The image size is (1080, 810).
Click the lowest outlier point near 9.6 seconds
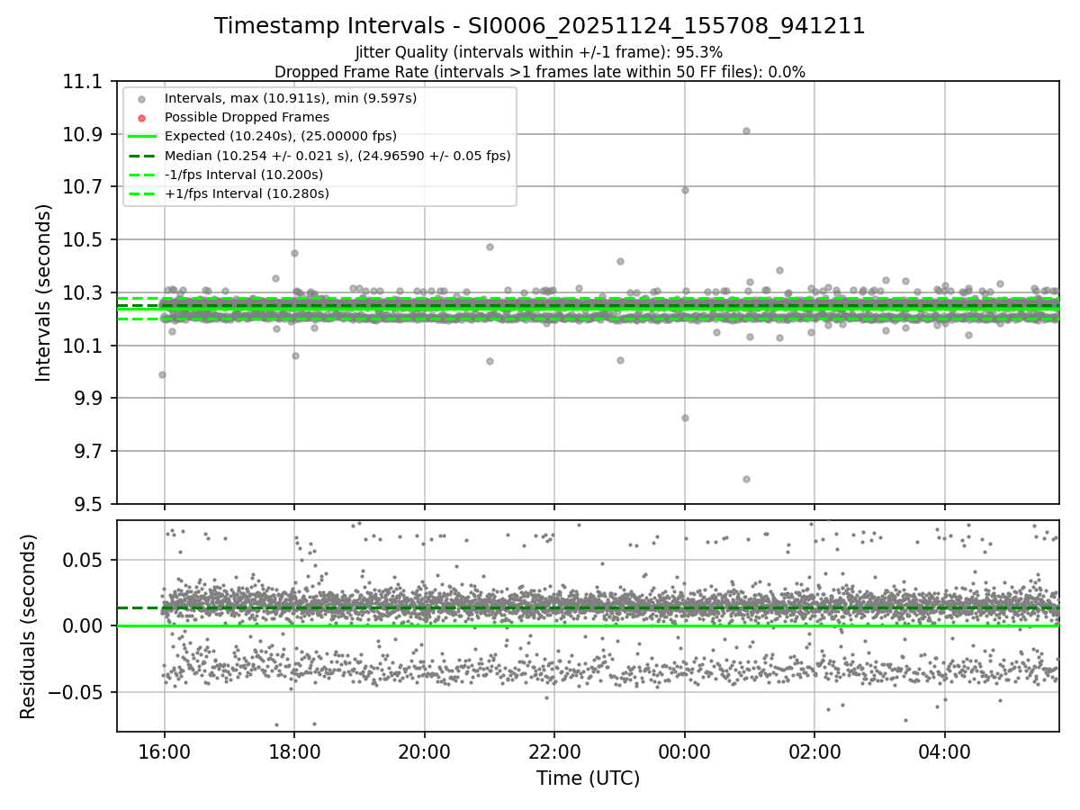point(746,479)
